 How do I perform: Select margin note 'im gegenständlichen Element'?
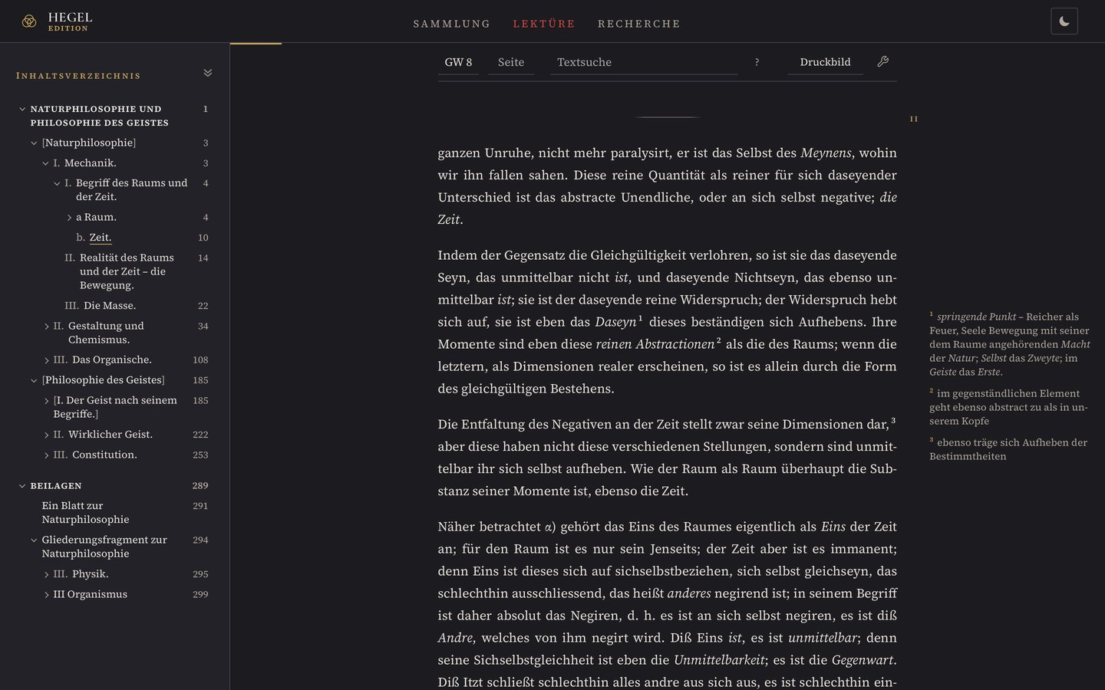(x=1008, y=406)
